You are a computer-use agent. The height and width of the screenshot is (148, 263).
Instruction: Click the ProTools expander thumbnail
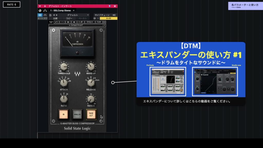tap(168, 81)
